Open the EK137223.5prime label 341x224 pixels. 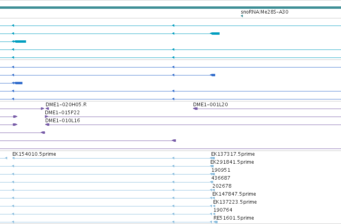pos(235,202)
